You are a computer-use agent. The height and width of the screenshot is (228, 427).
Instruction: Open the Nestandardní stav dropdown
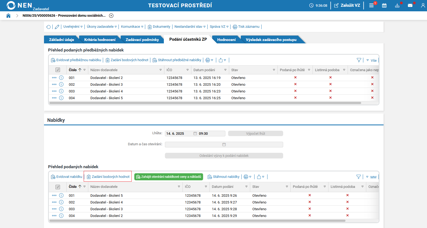[190, 27]
